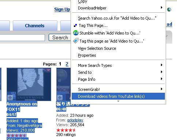Click the 'Views: 210,806' text
The width and height of the screenshot is (177, 140).
20,131
